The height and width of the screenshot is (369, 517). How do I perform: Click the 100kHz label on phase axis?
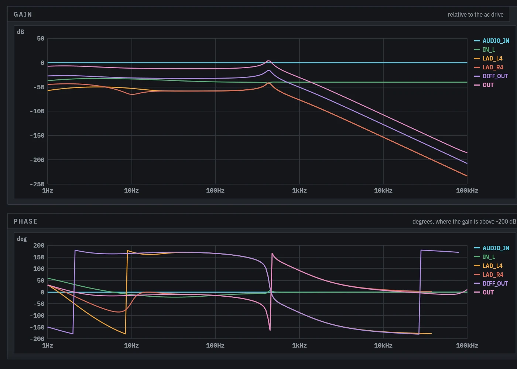click(467, 345)
